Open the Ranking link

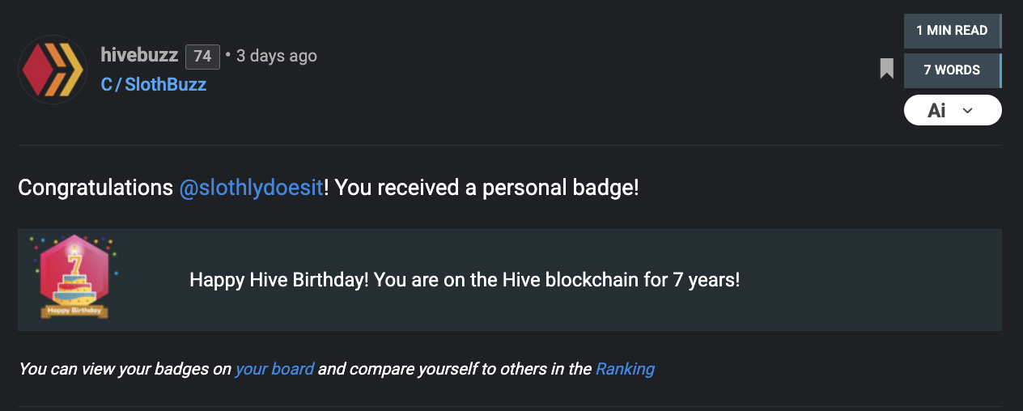click(x=625, y=369)
